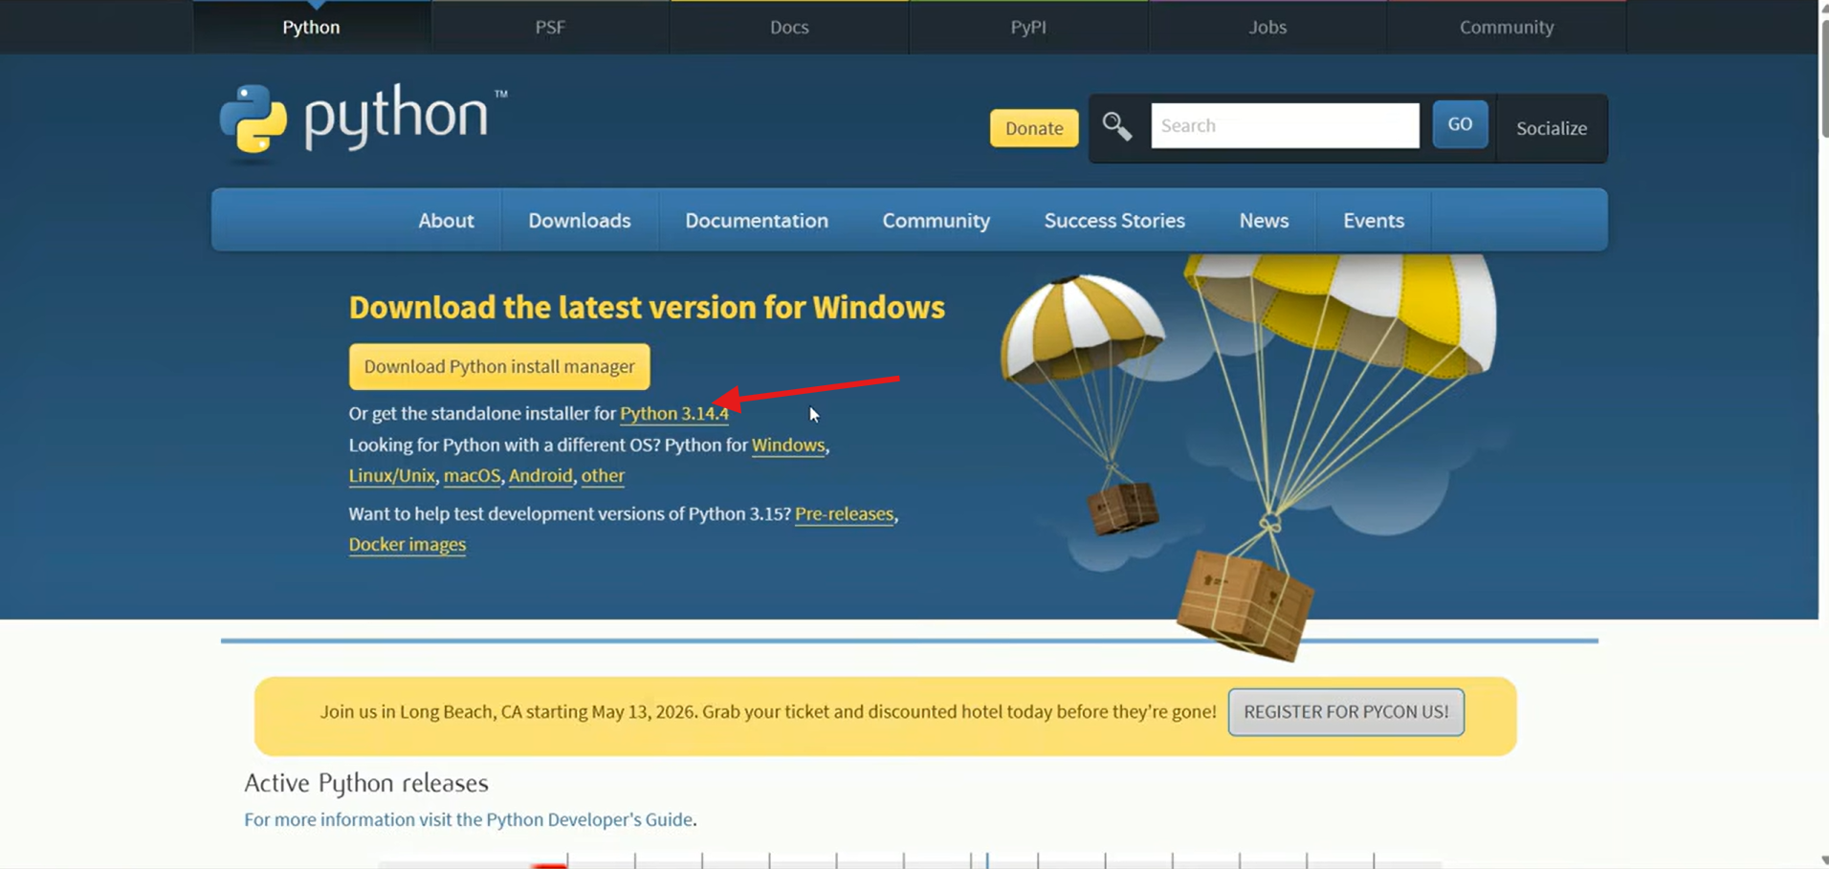The width and height of the screenshot is (1829, 869).
Task: Click the Python 3.14.4 standalone installer link
Action: tap(674, 413)
